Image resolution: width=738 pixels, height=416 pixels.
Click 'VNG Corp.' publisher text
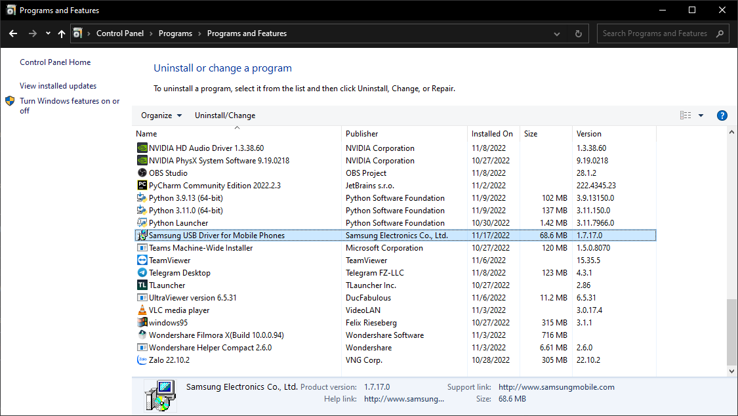click(364, 360)
